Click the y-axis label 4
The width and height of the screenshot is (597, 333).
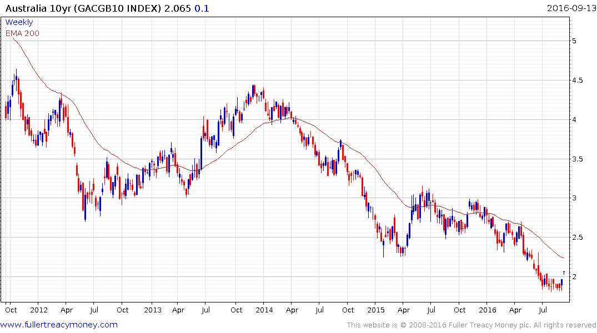(x=574, y=120)
